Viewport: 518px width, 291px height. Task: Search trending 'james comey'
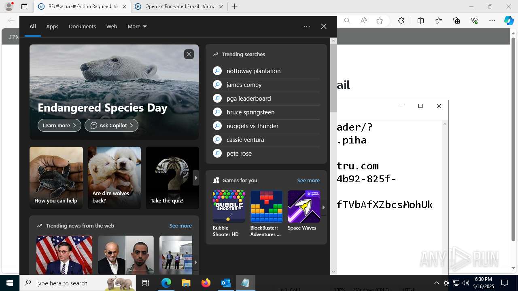[x=266, y=84]
